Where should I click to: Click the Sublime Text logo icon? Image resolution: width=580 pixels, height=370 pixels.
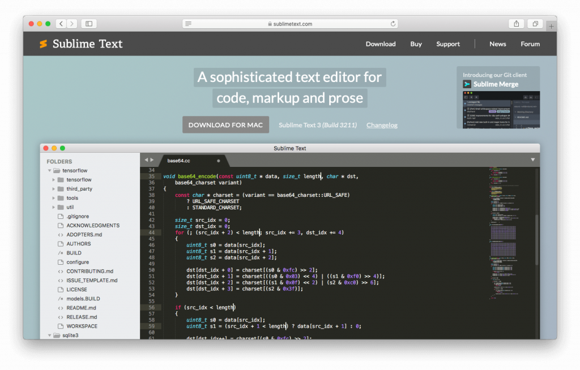[43, 44]
